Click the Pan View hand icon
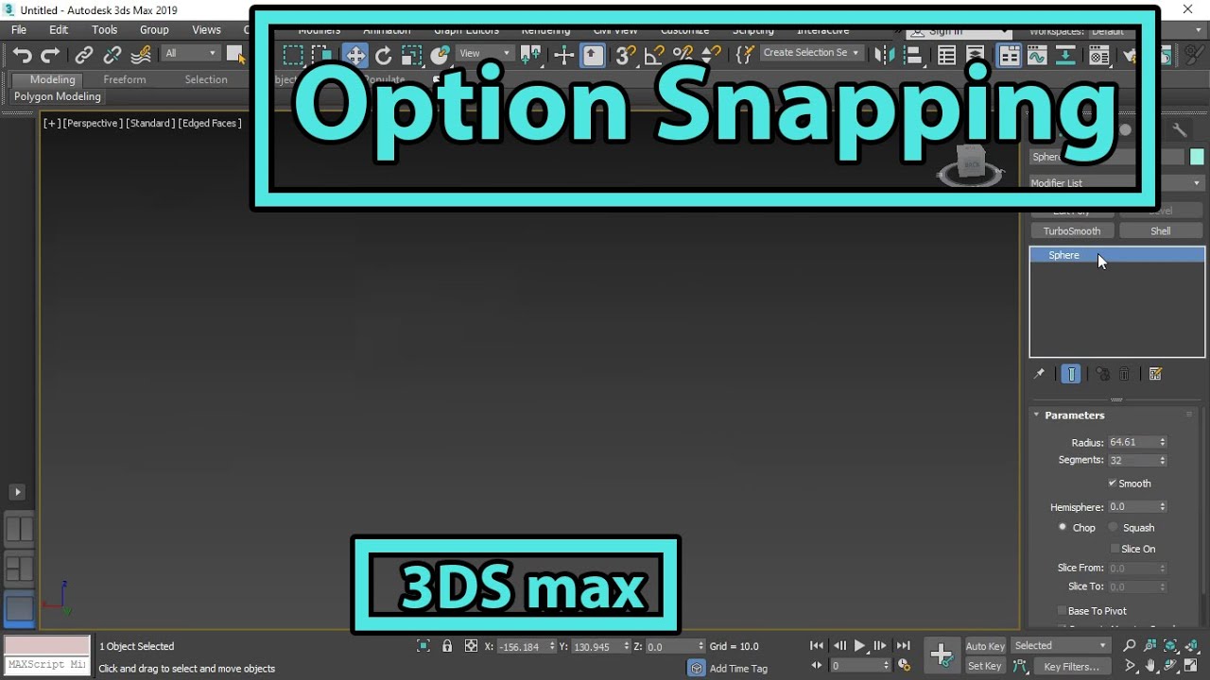The width and height of the screenshot is (1210, 680). click(x=1150, y=667)
